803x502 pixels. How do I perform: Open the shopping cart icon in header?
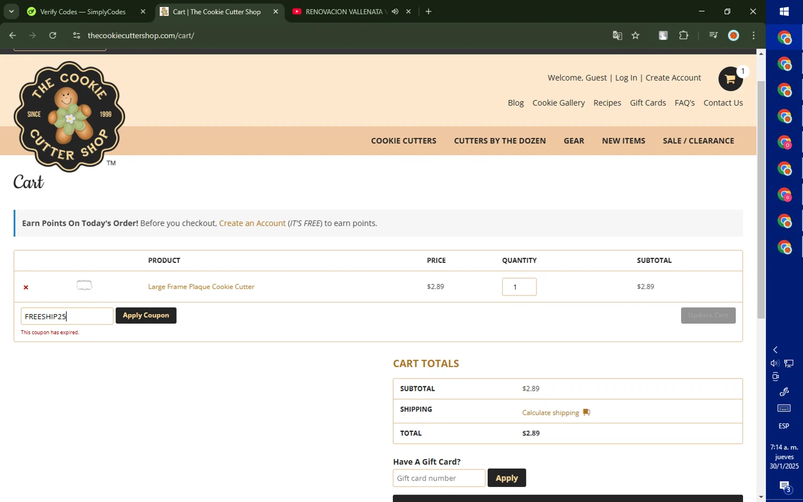pyautogui.click(x=730, y=79)
